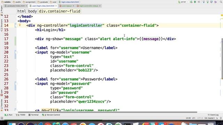Screen dimensions: 223x125
Task: Open the Git master branch popup
Action: pos(210,118)
